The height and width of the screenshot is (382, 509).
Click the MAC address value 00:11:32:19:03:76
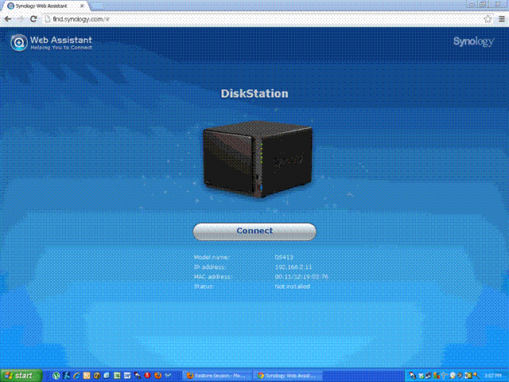tap(301, 277)
